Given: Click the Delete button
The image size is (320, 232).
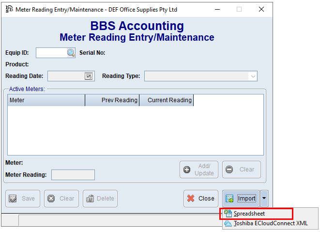Looking at the screenshot, I should pos(100,198).
